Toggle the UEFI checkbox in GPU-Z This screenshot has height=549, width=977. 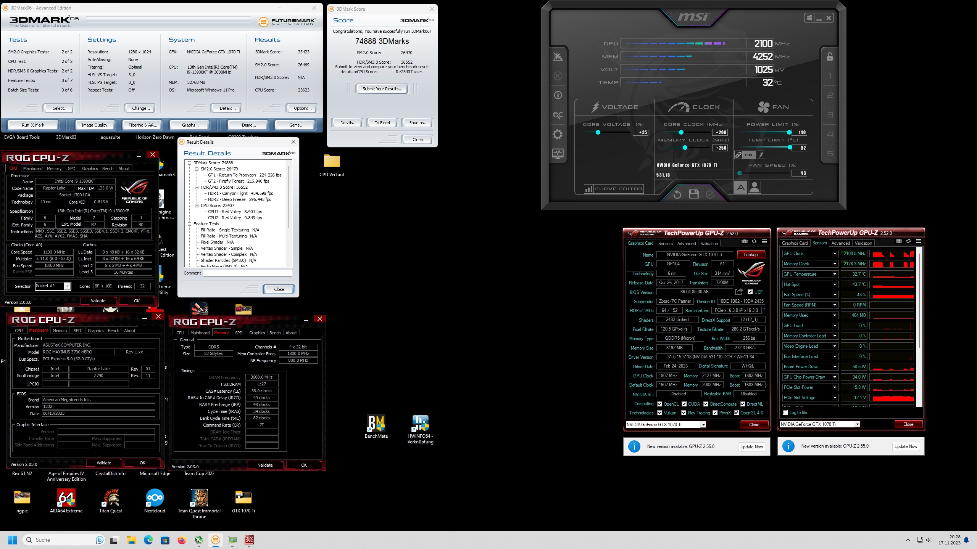[x=750, y=292]
